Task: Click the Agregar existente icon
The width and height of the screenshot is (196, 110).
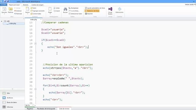Action: 32,11
